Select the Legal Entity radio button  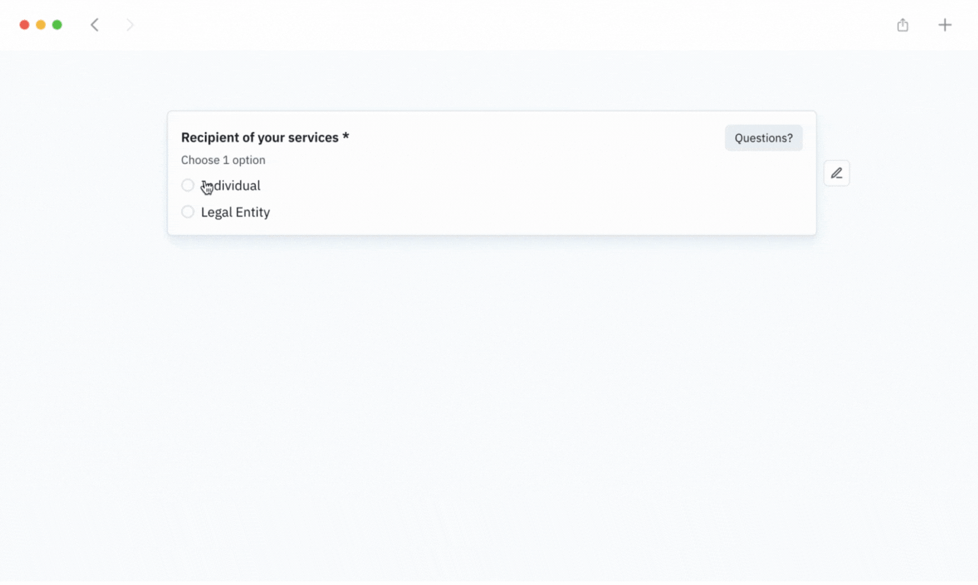click(187, 211)
